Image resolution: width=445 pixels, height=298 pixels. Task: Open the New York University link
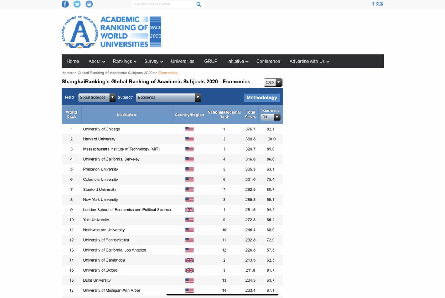coord(100,200)
